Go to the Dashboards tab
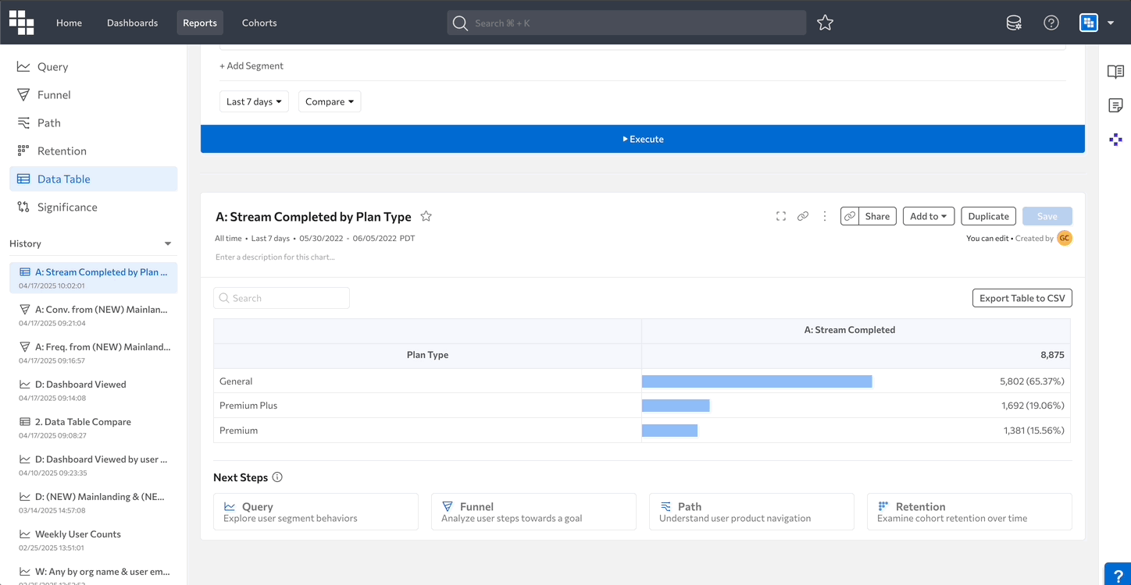This screenshot has width=1131, height=585. (132, 23)
